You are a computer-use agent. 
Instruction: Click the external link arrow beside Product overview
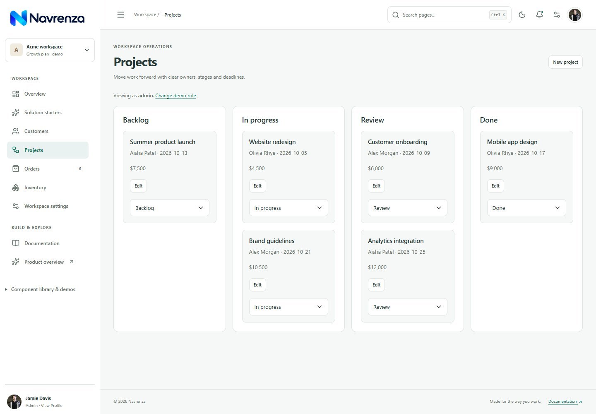[x=72, y=262]
